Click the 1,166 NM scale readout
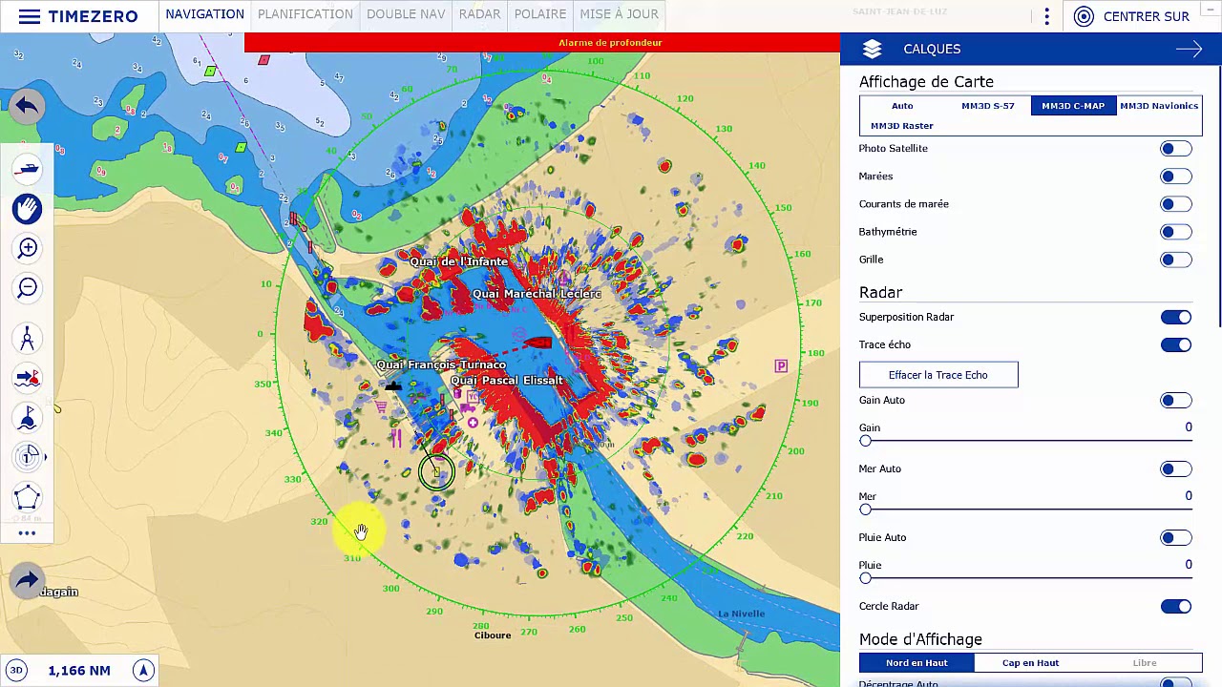 point(79,671)
